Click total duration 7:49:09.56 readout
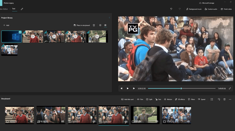The image size is (235, 131). [x=222, y=88]
